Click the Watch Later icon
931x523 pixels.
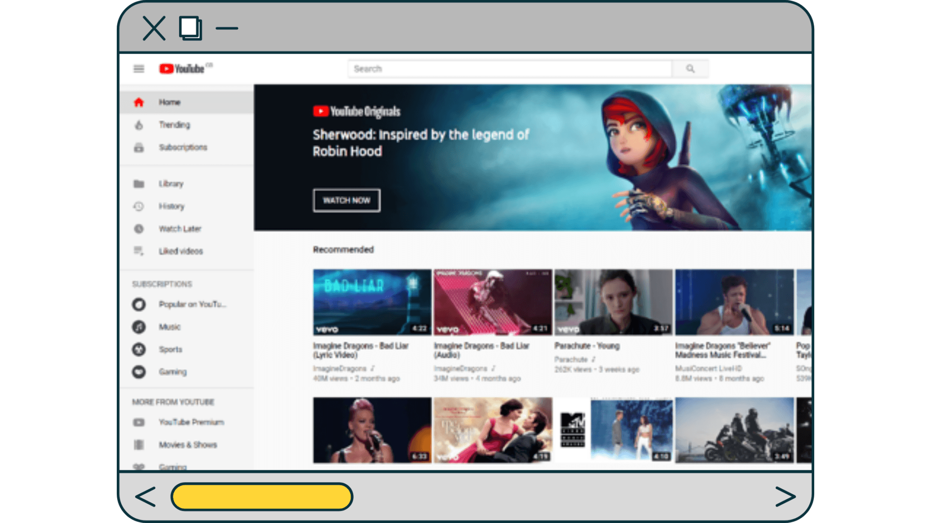139,229
